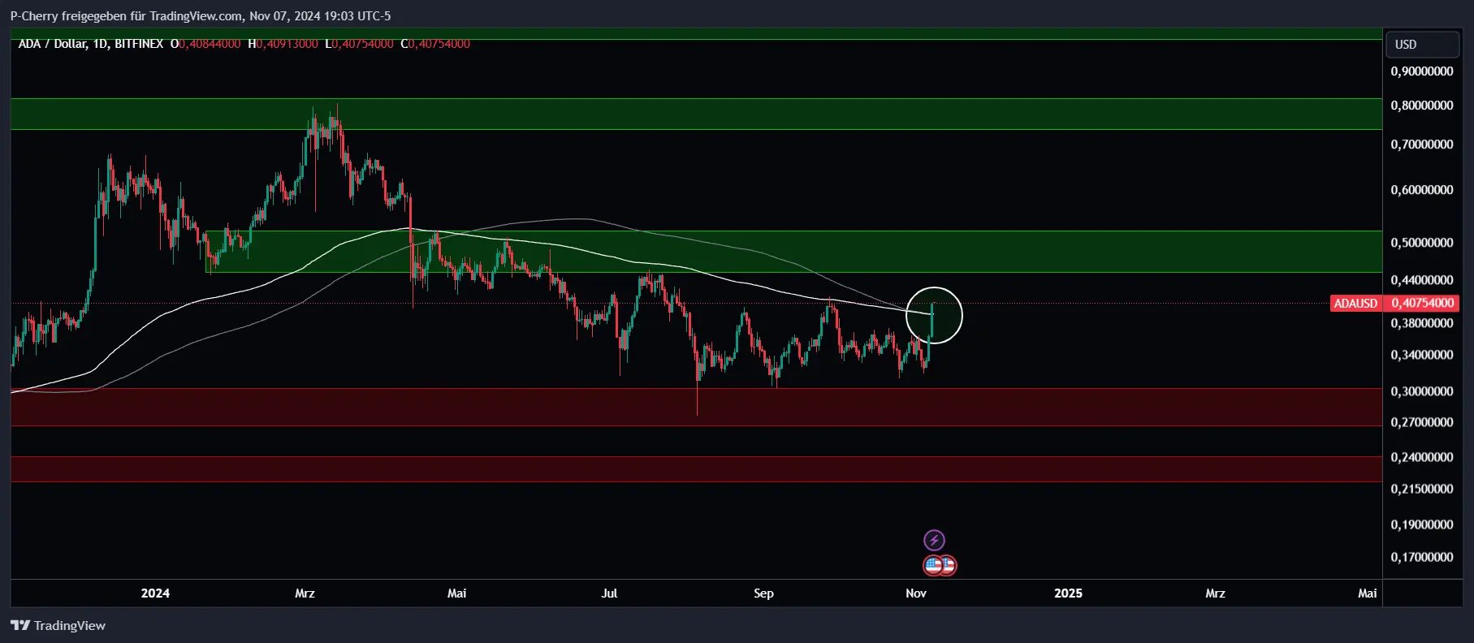Click the 0,70000000 price axis label
The image size is (1474, 643).
1422,145
